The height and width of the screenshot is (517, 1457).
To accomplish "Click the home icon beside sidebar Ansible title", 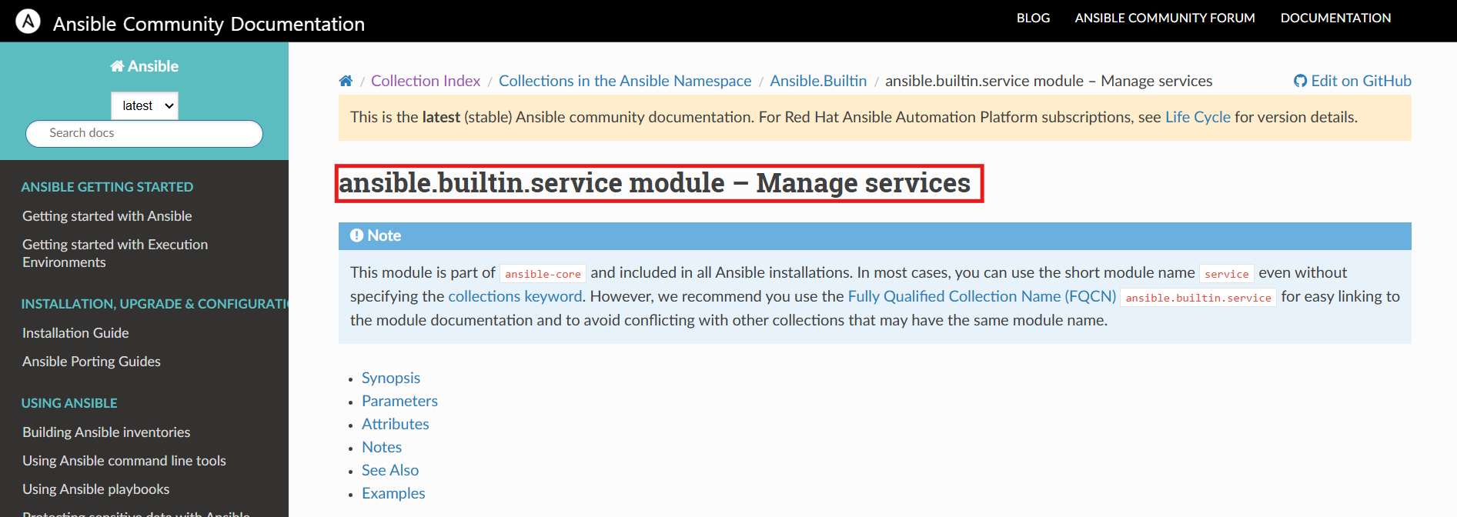I will click(117, 66).
